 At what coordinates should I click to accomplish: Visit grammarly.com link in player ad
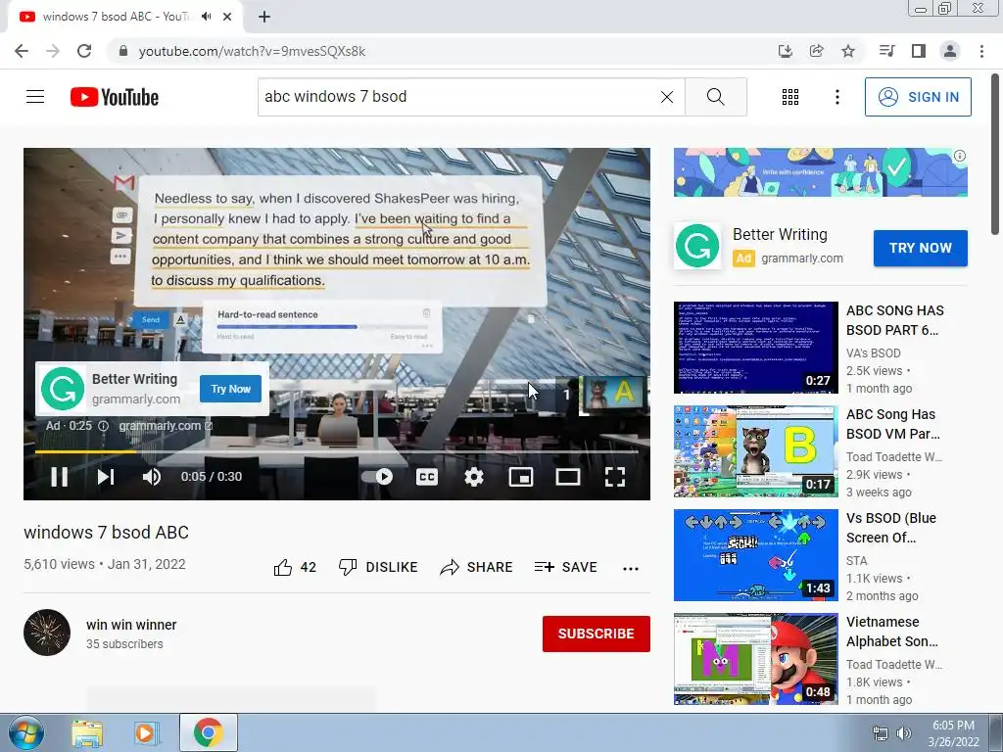tap(165, 426)
